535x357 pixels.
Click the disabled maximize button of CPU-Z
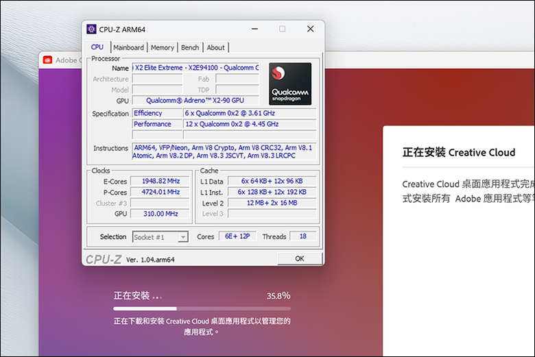pyautogui.click(x=282, y=29)
